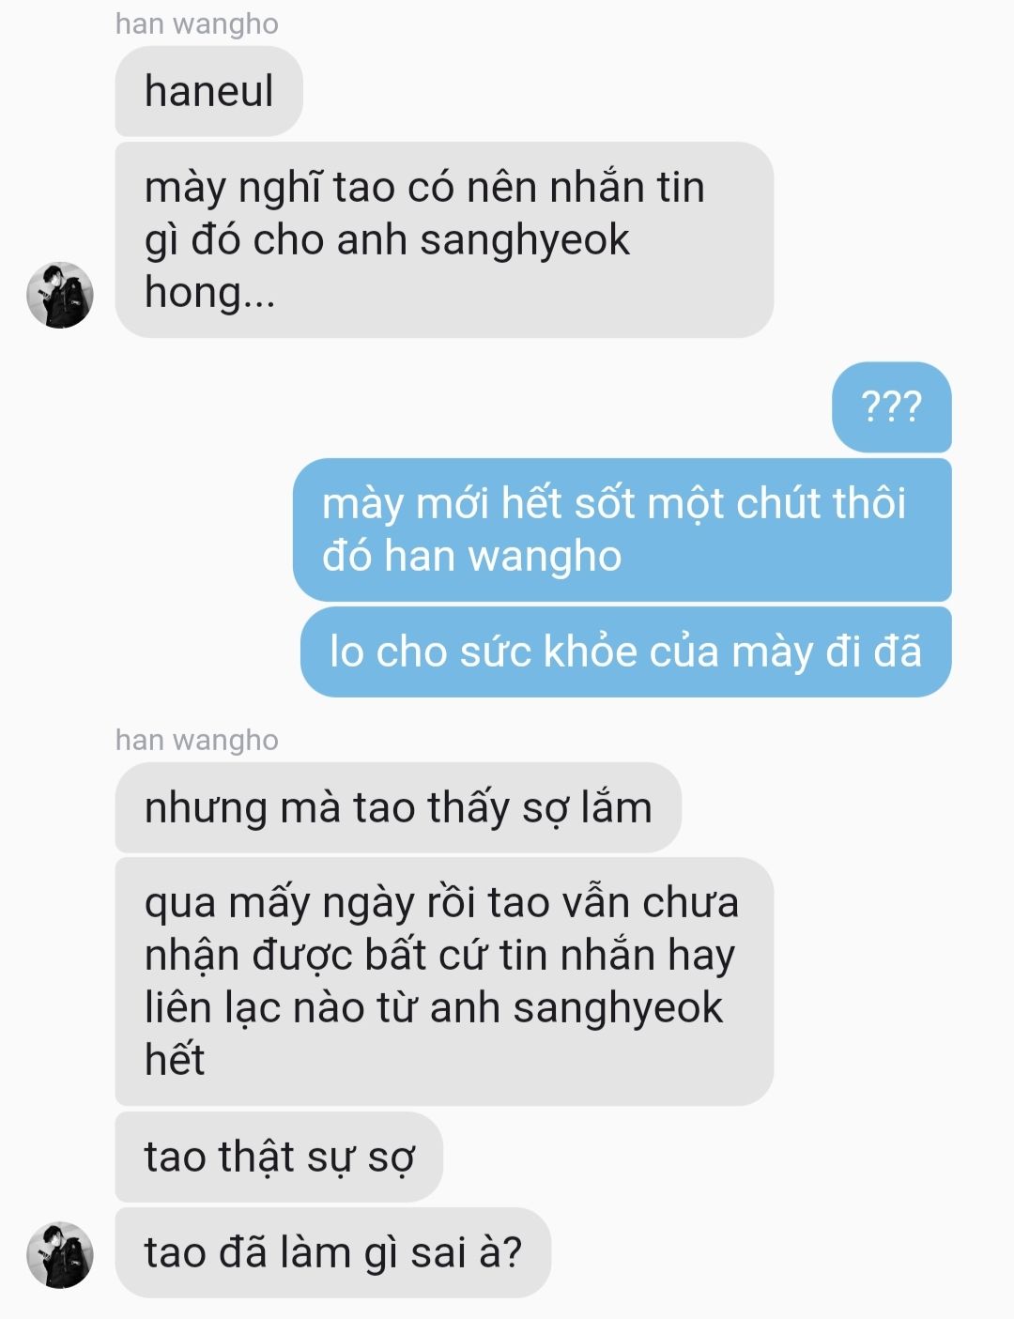The image size is (1014, 1319).
Task: Select the 'haneul' message bubble
Action: pos(208,91)
